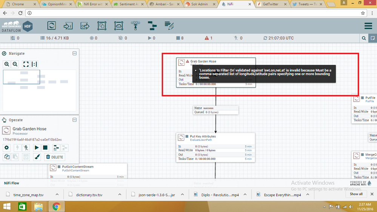Collapse the Operate panel
The height and width of the screenshot is (212, 377).
[75, 120]
